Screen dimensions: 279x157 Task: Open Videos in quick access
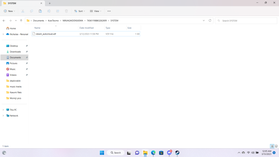click(13, 75)
